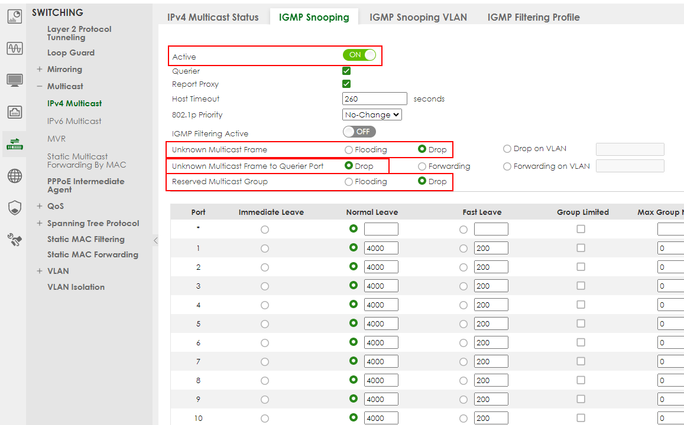Open the System screen icon in sidebar
The width and height of the screenshot is (684, 425).
(x=15, y=80)
